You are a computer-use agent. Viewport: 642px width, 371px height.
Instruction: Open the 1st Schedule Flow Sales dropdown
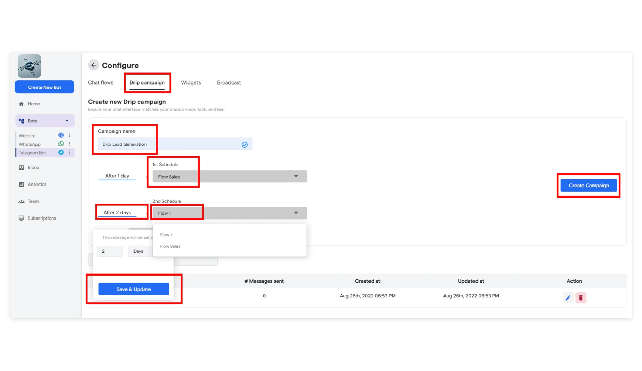coord(229,177)
